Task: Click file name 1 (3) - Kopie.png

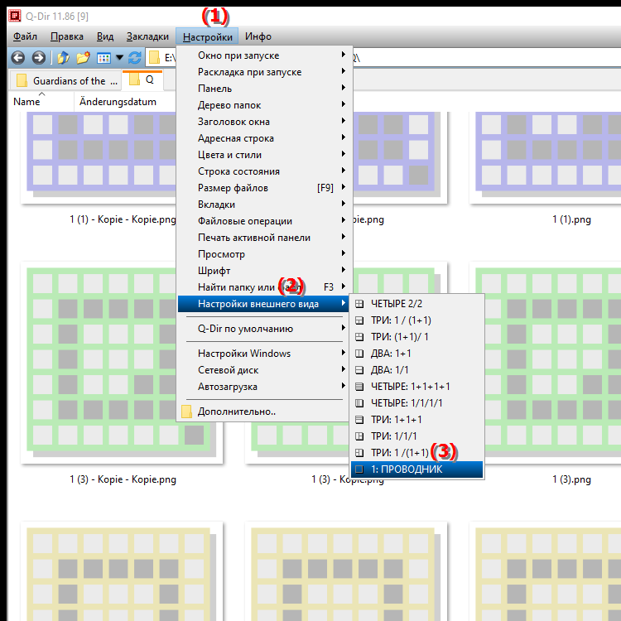Action: pyautogui.click(x=348, y=479)
